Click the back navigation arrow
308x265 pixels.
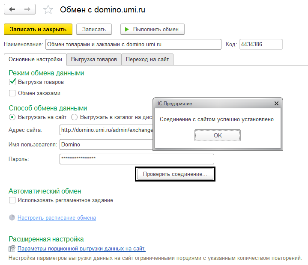pyautogui.click(x=12, y=9)
